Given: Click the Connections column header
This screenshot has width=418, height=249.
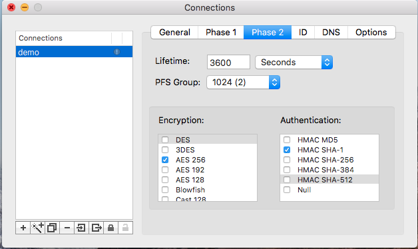Looking at the screenshot, I should point(63,38).
